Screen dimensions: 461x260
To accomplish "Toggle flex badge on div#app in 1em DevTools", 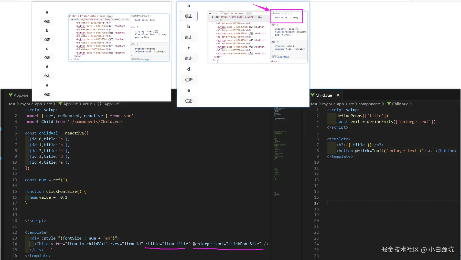I will click(109, 16).
